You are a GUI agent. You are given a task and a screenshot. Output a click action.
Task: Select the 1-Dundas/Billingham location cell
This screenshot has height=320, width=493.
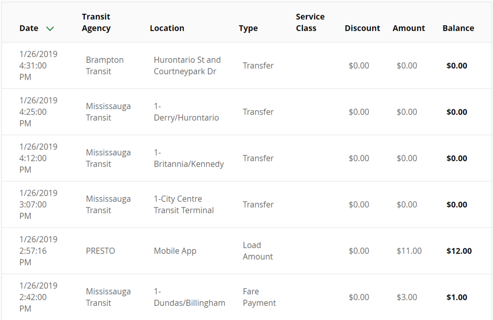pos(189,297)
